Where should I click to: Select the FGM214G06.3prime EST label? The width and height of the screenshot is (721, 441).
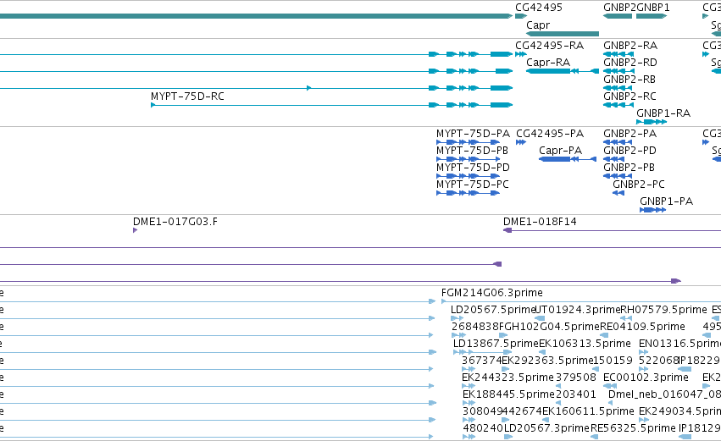pos(492,293)
